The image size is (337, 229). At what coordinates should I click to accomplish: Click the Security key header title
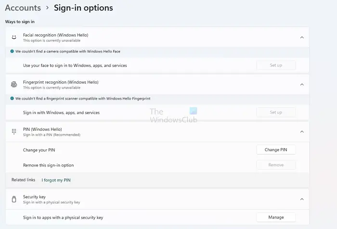(x=34, y=197)
